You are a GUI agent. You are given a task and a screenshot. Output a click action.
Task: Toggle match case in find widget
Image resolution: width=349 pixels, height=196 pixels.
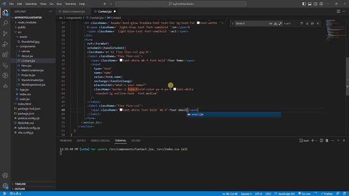click(x=270, y=23)
